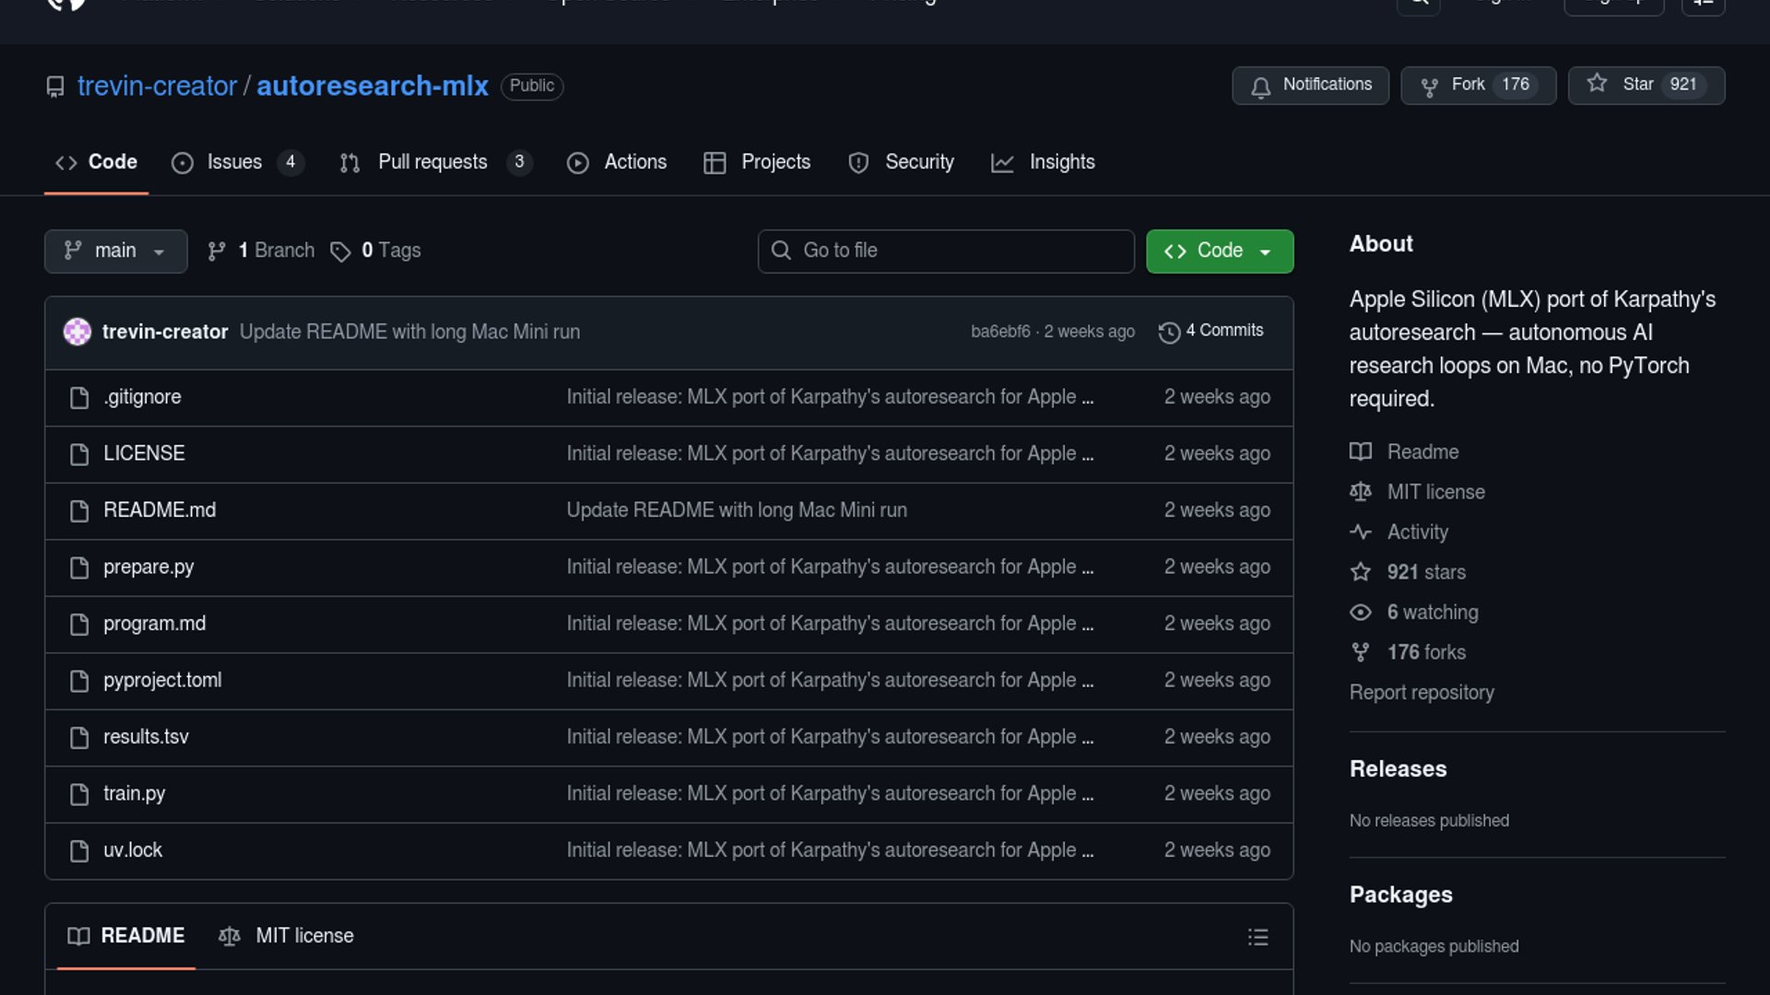1770x995 pixels.
Task: Click the Report repository link
Action: (1421, 693)
